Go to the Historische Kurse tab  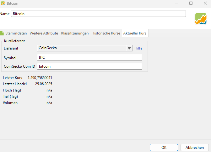click(x=106, y=33)
